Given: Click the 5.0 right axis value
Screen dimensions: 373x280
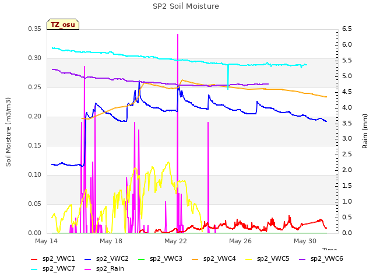Looking at the screenshot, I should [347, 76].
